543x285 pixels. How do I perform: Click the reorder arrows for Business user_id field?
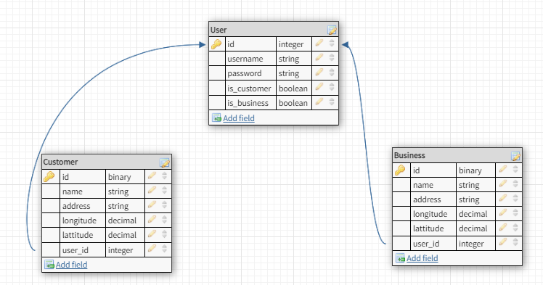click(x=515, y=242)
